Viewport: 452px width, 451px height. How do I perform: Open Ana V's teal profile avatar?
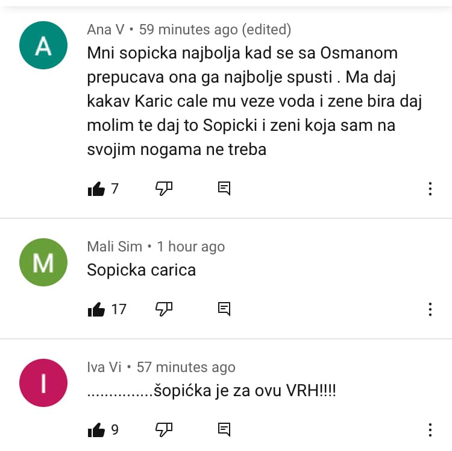point(43,45)
